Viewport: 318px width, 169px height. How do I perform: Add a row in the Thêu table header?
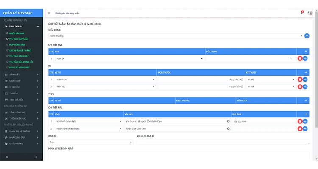click(305, 101)
